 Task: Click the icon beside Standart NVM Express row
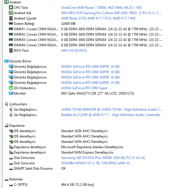coord(11,152)
